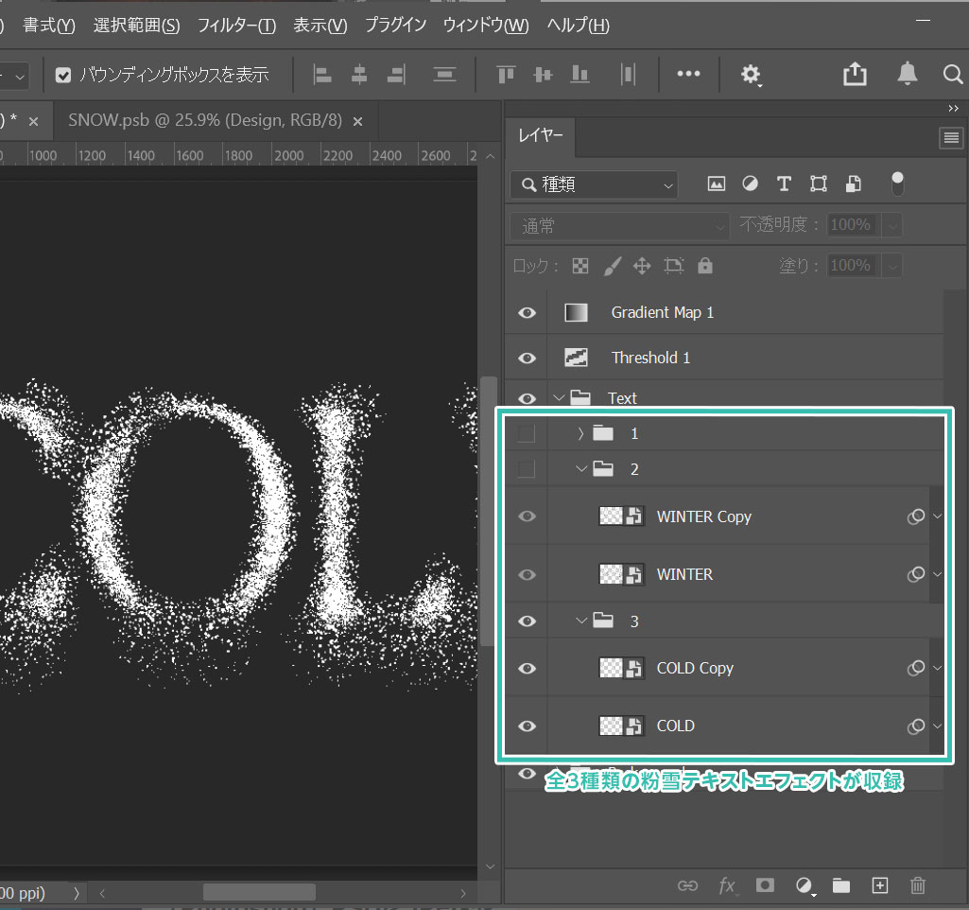Click the search magnifier icon
The width and height of the screenshot is (969, 910).
[953, 74]
